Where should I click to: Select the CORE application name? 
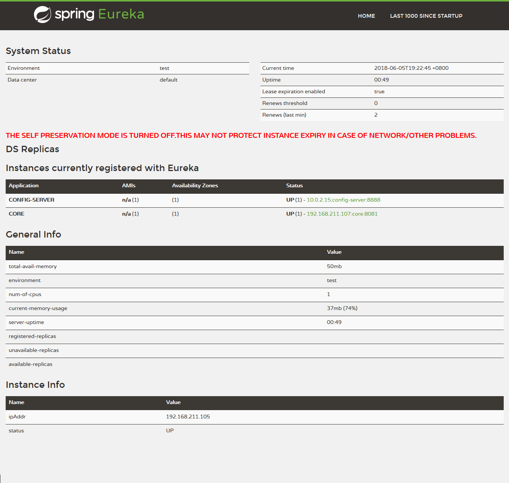point(16,214)
